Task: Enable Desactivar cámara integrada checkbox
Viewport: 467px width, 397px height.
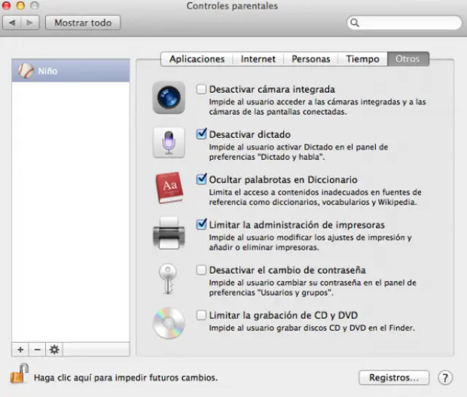Action: [x=201, y=89]
